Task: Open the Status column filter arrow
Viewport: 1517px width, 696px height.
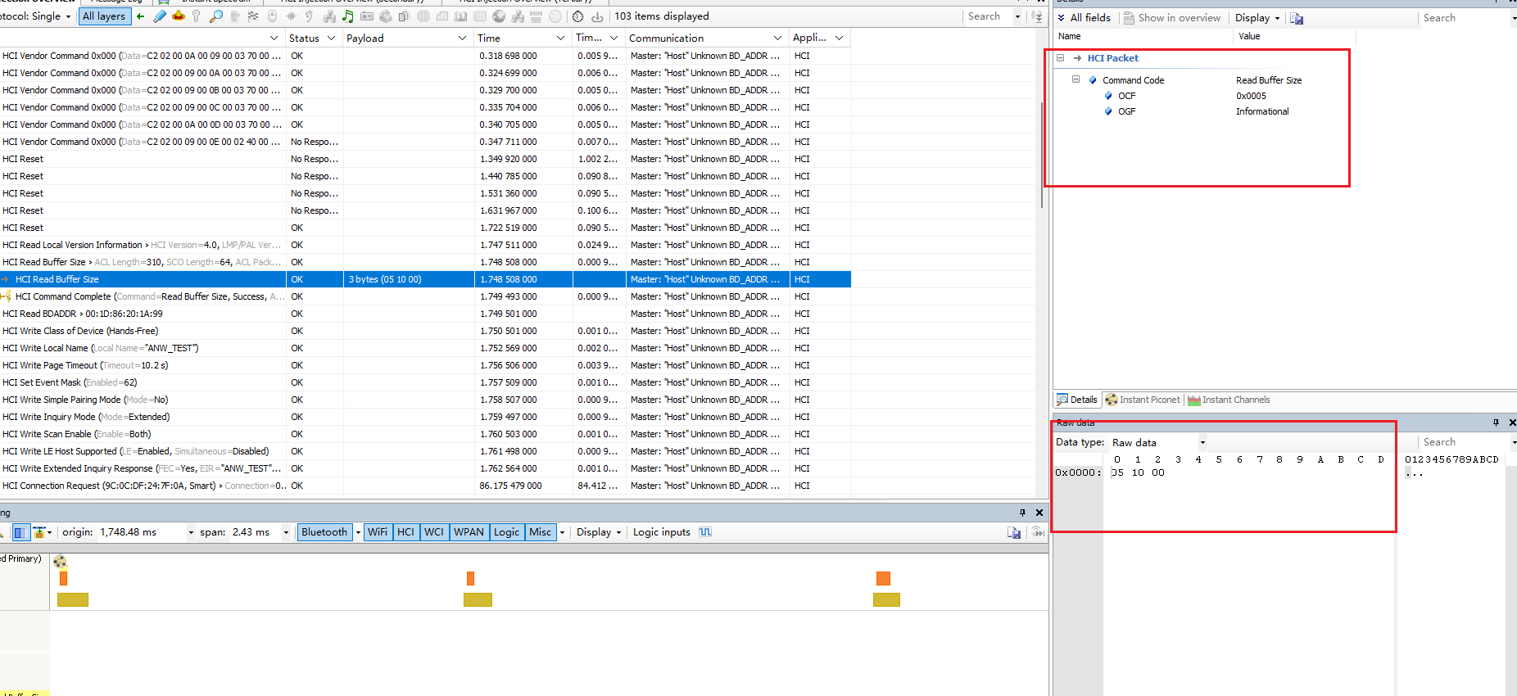Action: coord(331,38)
